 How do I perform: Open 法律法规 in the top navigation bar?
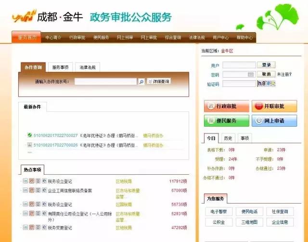tap(197, 37)
